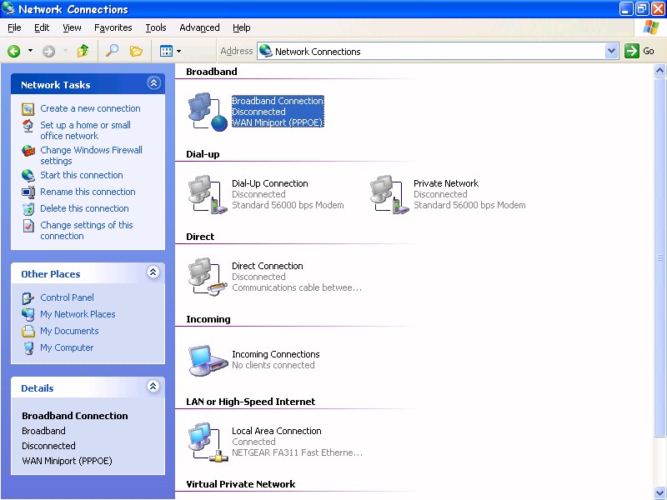Click the My Network Places icon
The width and height of the screenshot is (667, 500).
28,315
